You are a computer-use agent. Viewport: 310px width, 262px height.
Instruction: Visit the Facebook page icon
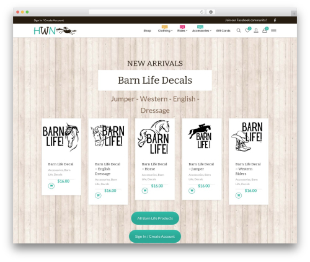click(275, 20)
